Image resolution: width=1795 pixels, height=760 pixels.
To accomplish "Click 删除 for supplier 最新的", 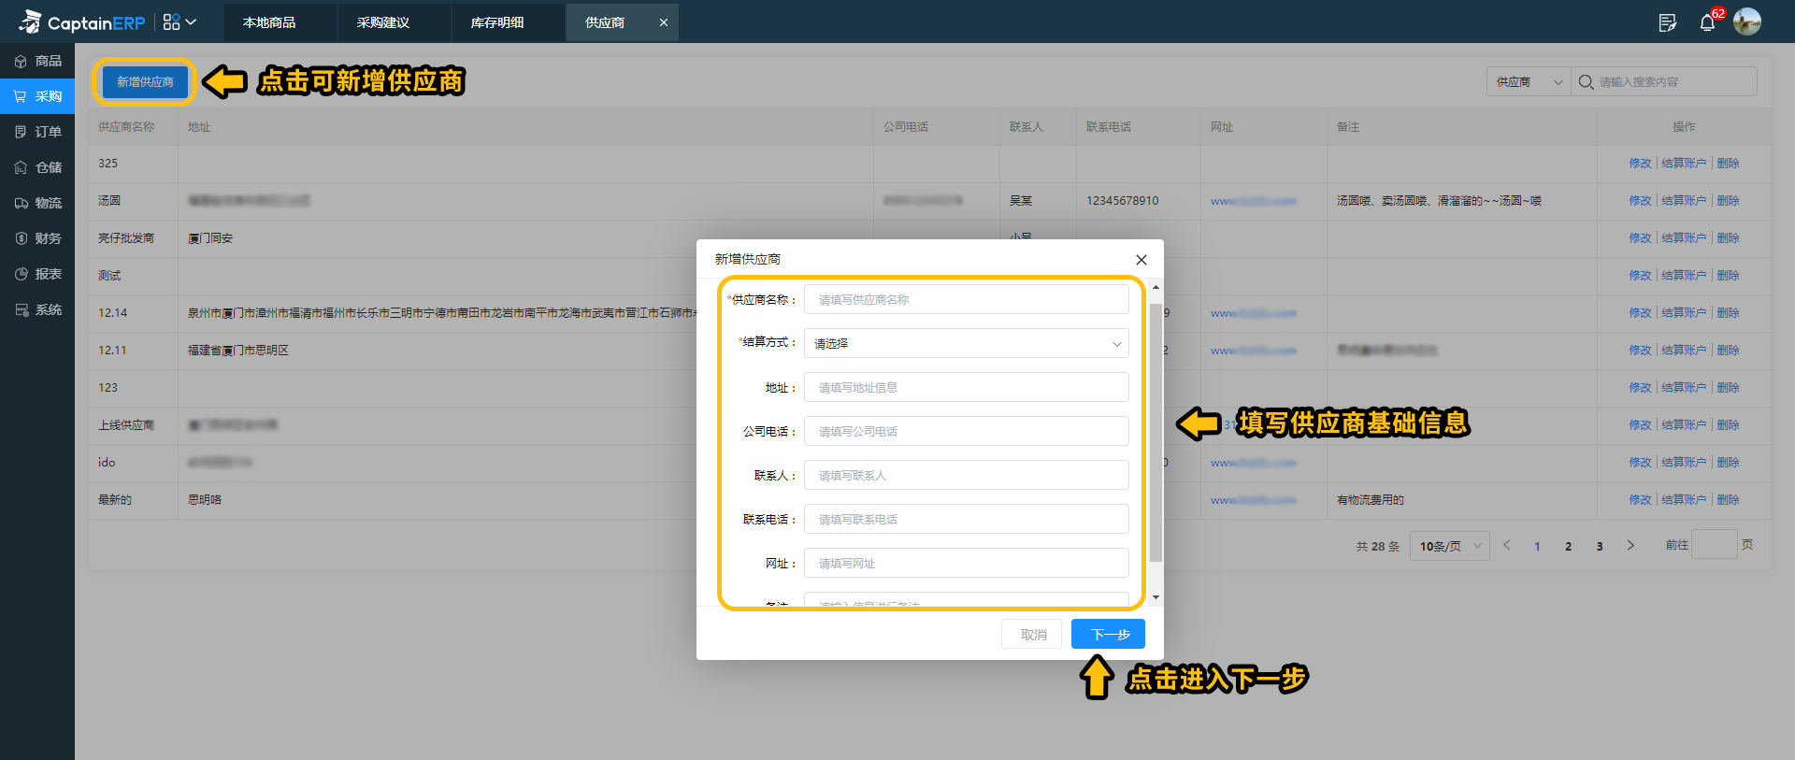I will pyautogui.click(x=1728, y=500).
